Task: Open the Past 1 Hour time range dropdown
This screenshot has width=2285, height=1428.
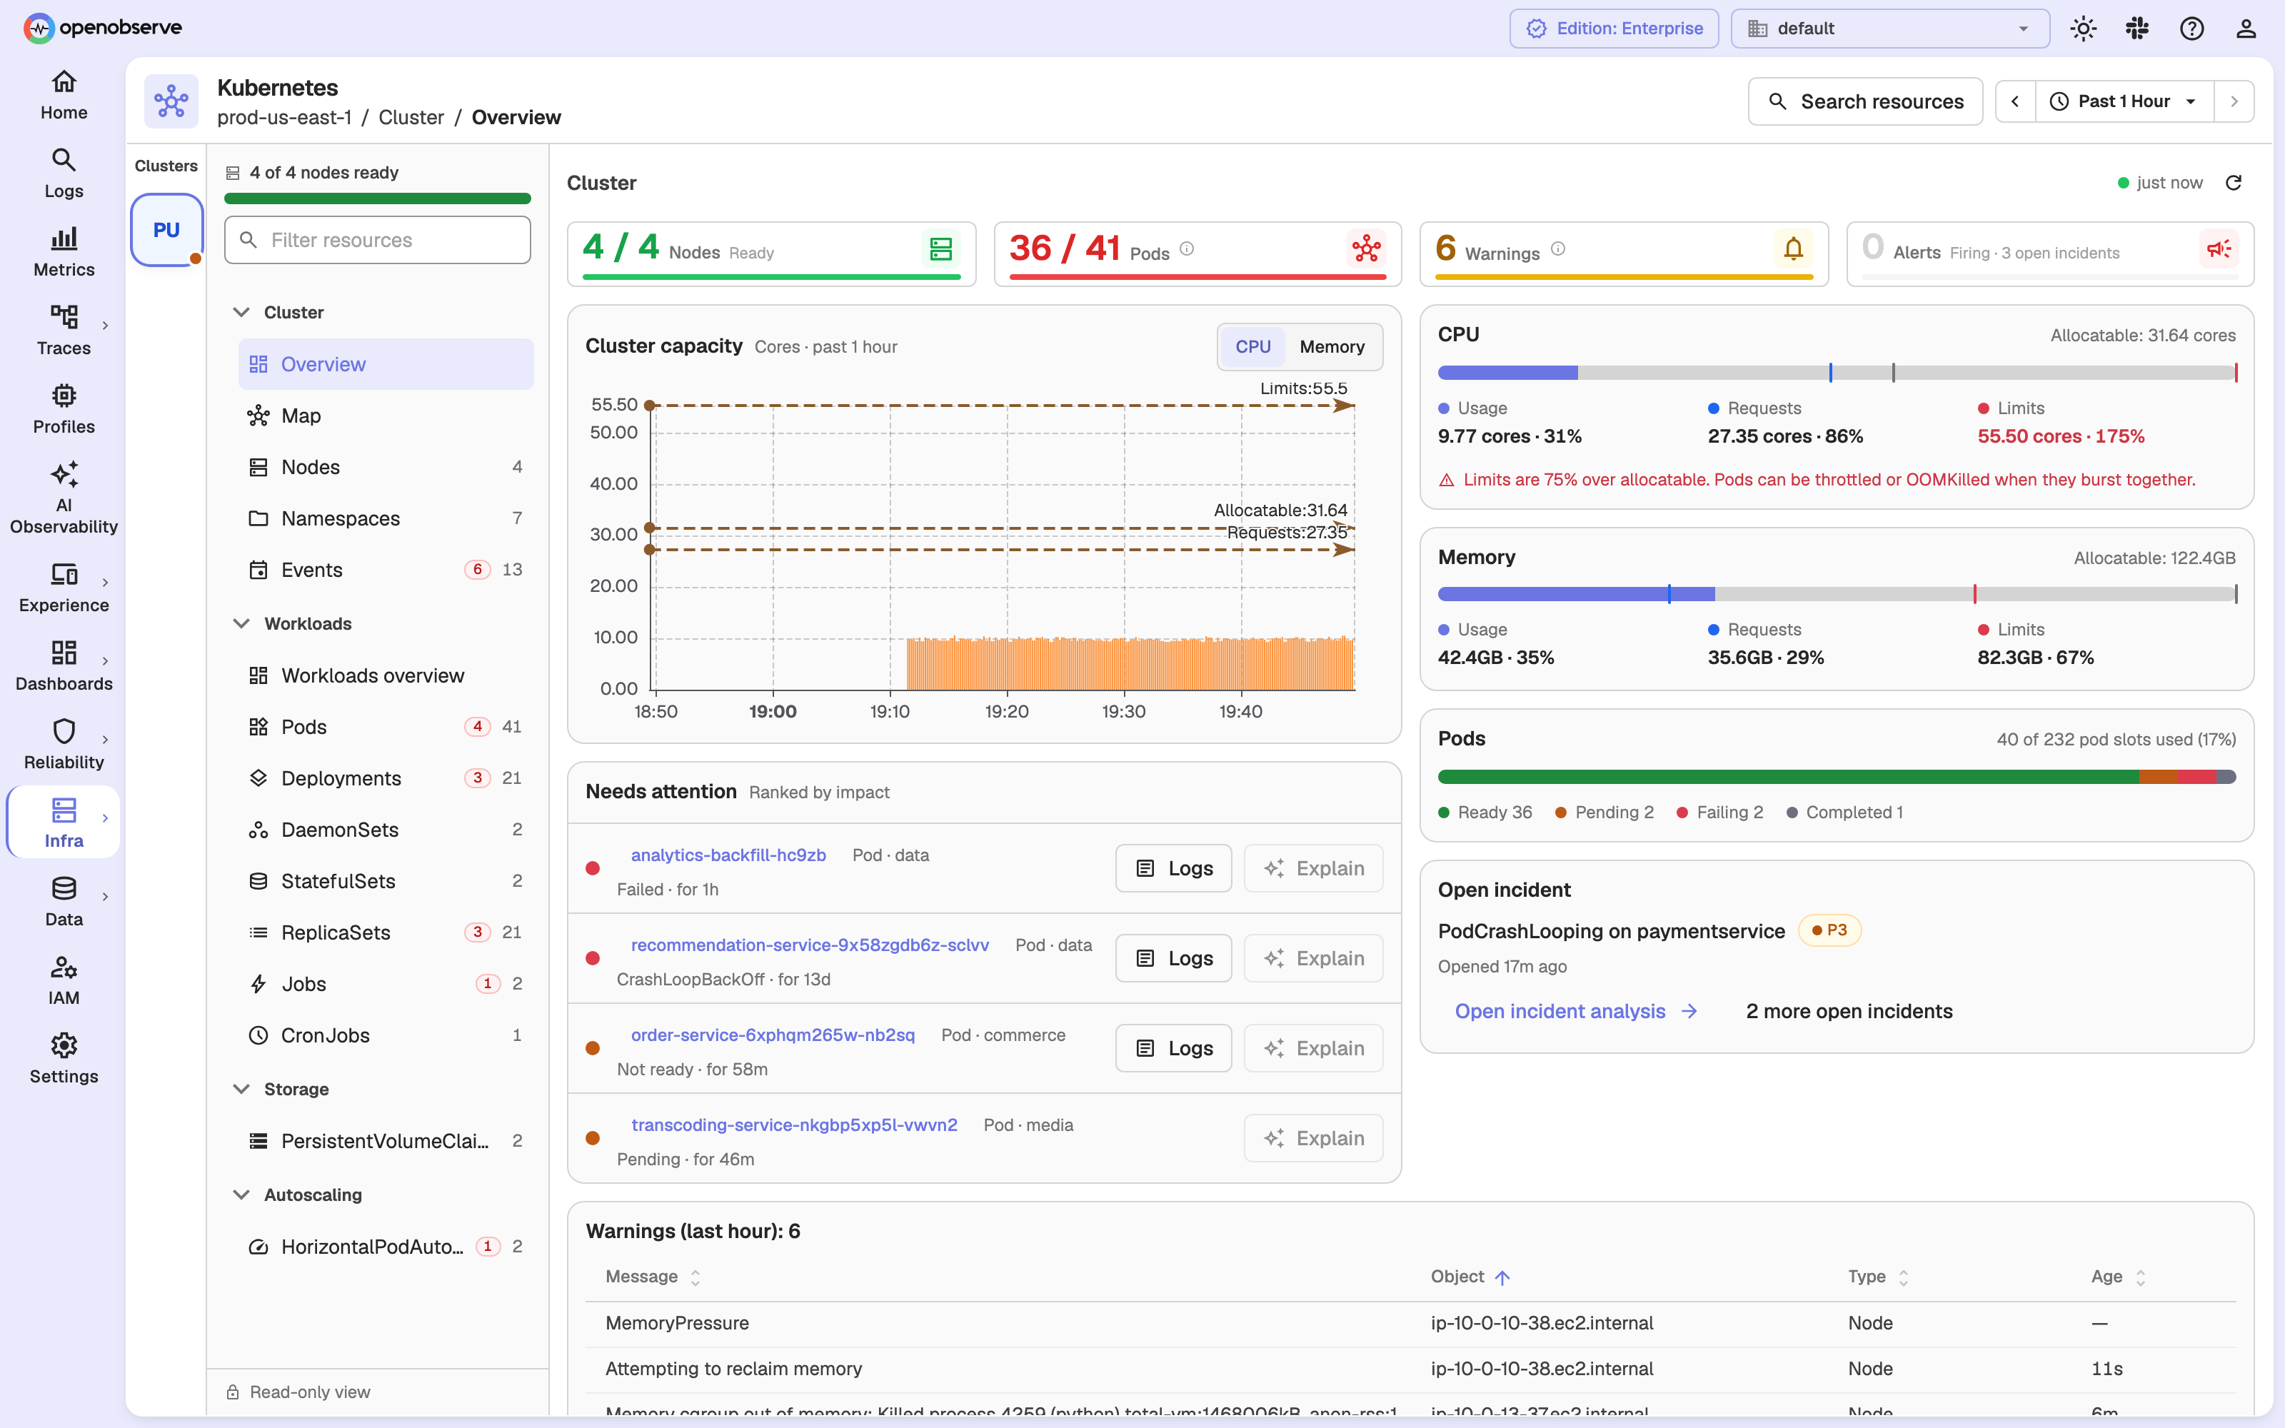Action: [x=2124, y=101]
